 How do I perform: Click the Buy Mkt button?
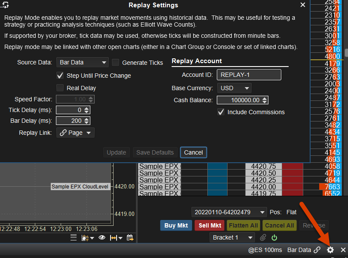(x=176, y=225)
